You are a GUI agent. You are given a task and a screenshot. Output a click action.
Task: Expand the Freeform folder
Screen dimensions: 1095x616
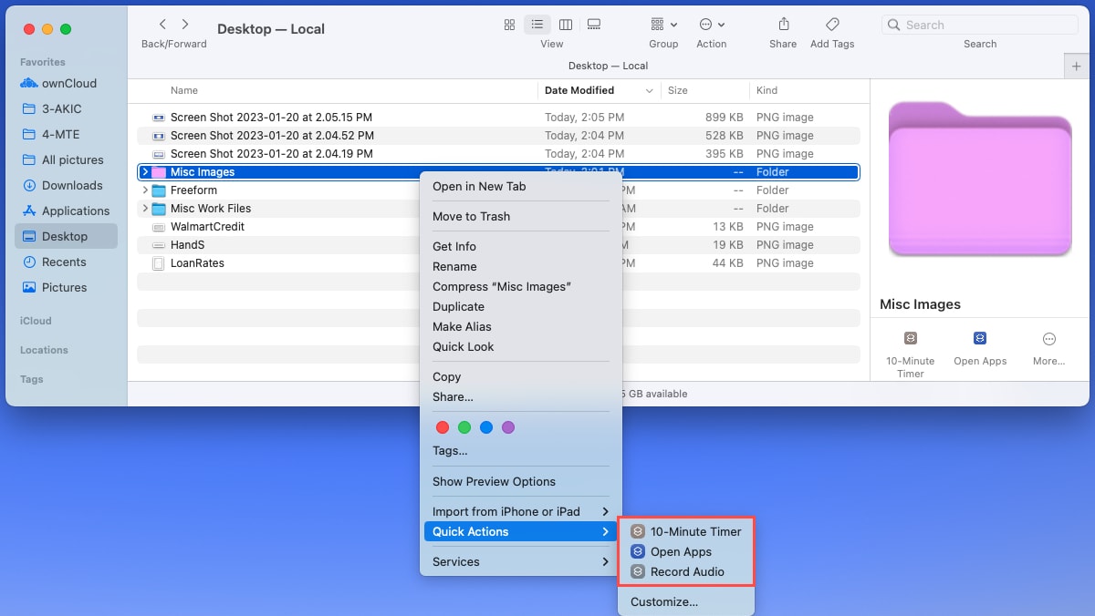(145, 190)
